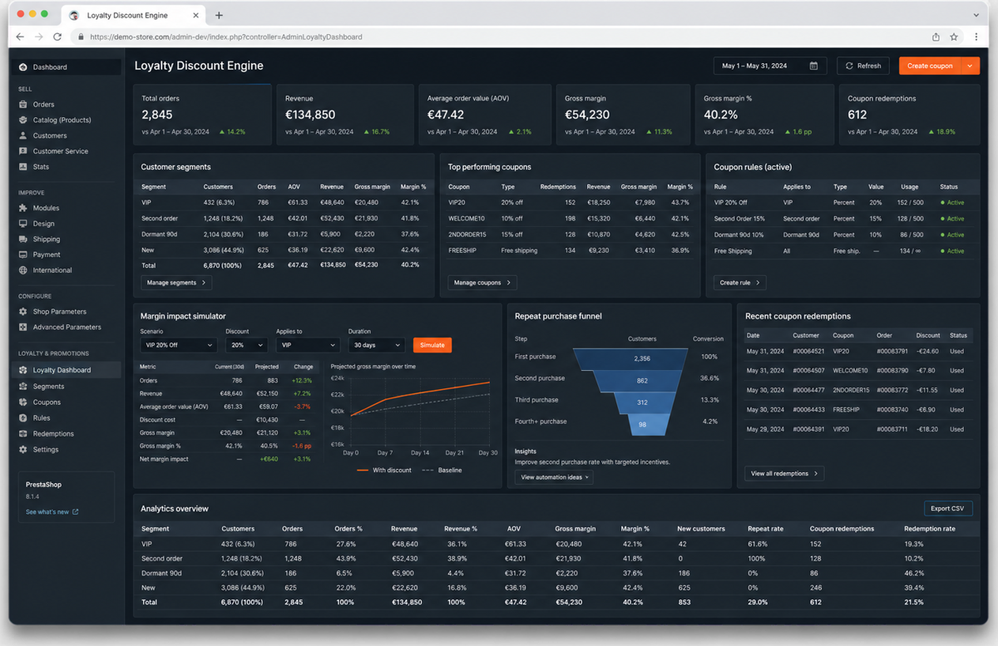The width and height of the screenshot is (998, 646).
Task: Bookmark page with the star icon
Action: point(954,37)
